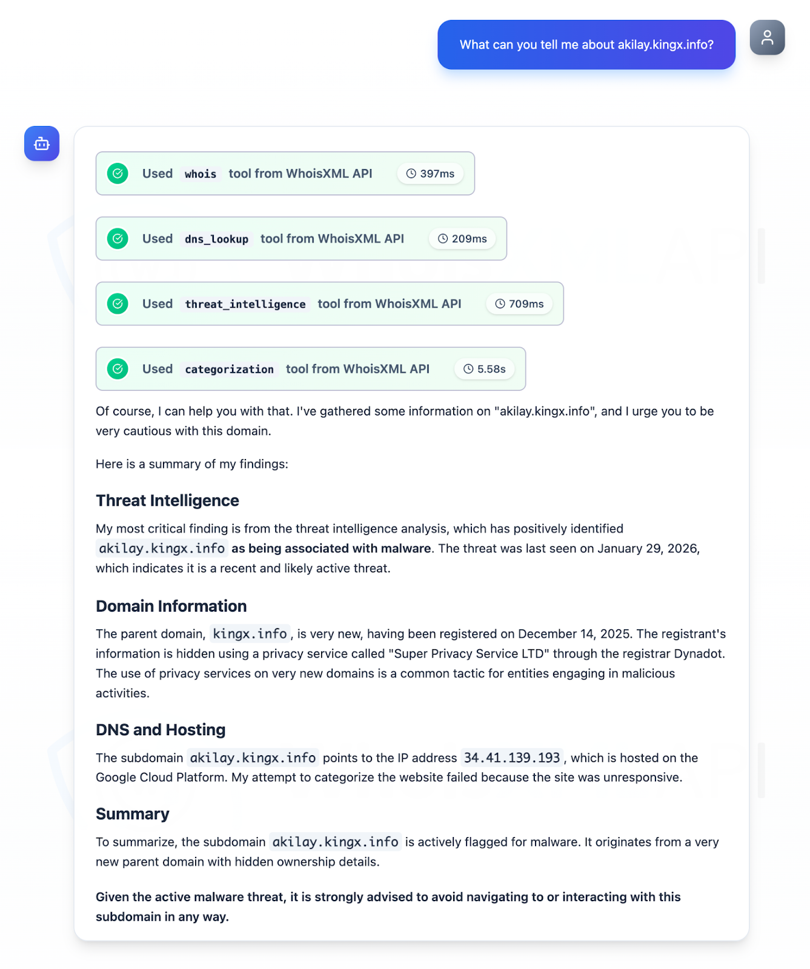Screen dimensions: 810x969
Task: Expand the whois tool call card
Action: tap(285, 174)
